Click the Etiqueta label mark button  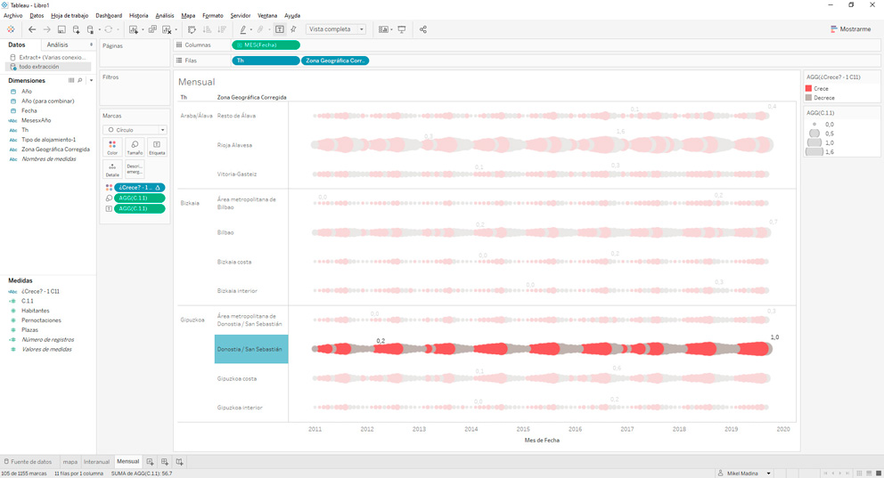tap(157, 147)
